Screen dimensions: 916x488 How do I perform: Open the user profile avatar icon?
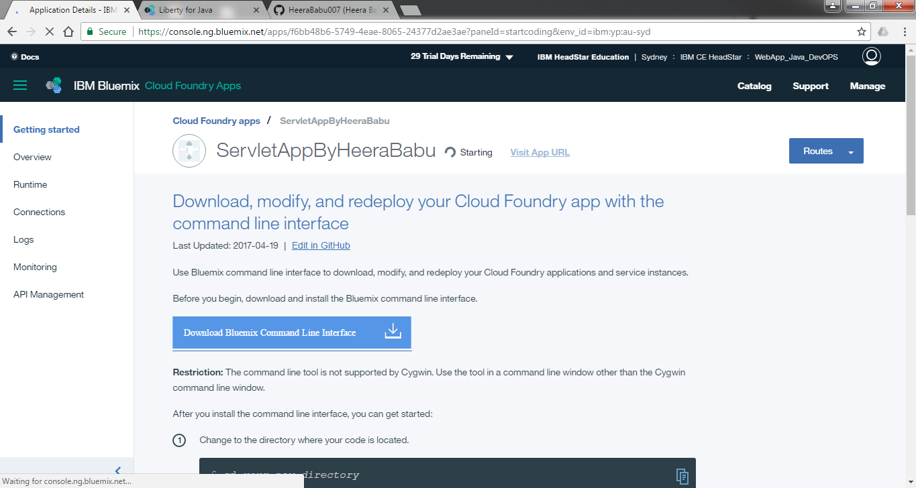pos(871,56)
